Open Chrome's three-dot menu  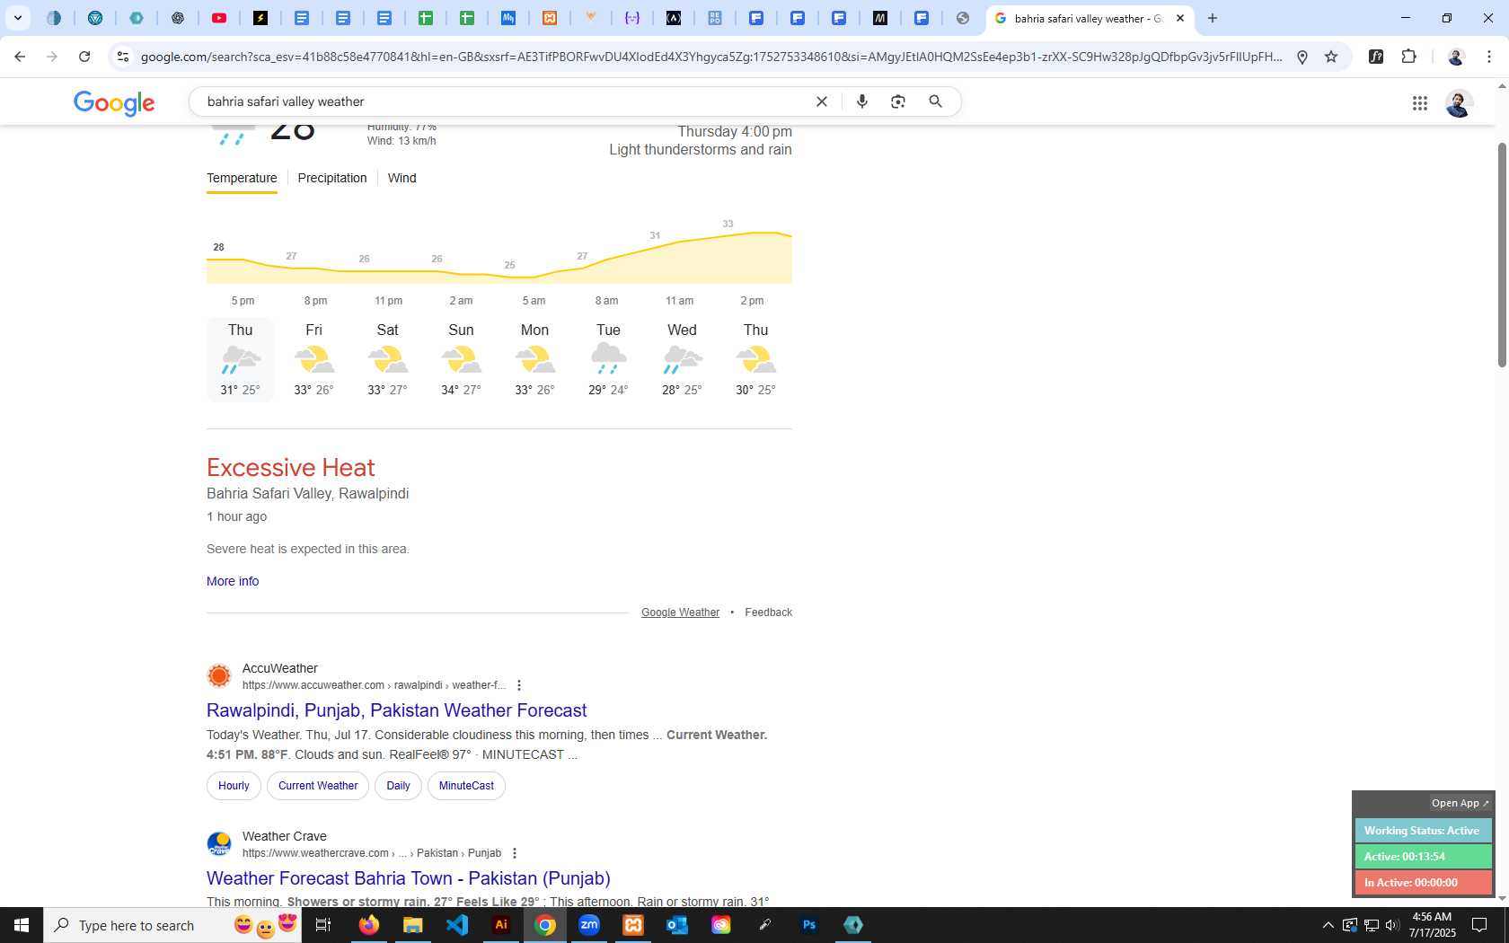pos(1489,57)
